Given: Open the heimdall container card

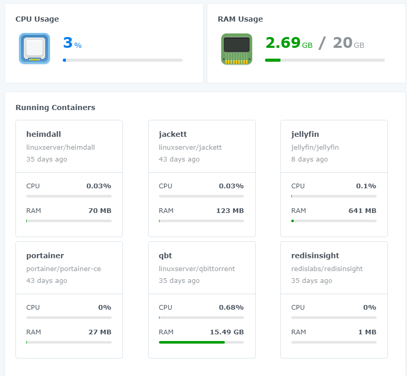Looking at the screenshot, I should [x=44, y=134].
